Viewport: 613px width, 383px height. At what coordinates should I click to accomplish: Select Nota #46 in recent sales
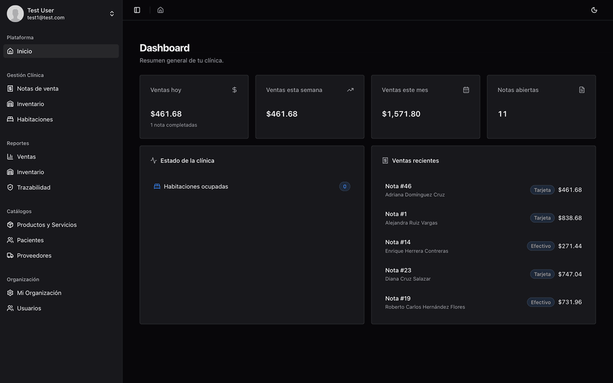[398, 186]
